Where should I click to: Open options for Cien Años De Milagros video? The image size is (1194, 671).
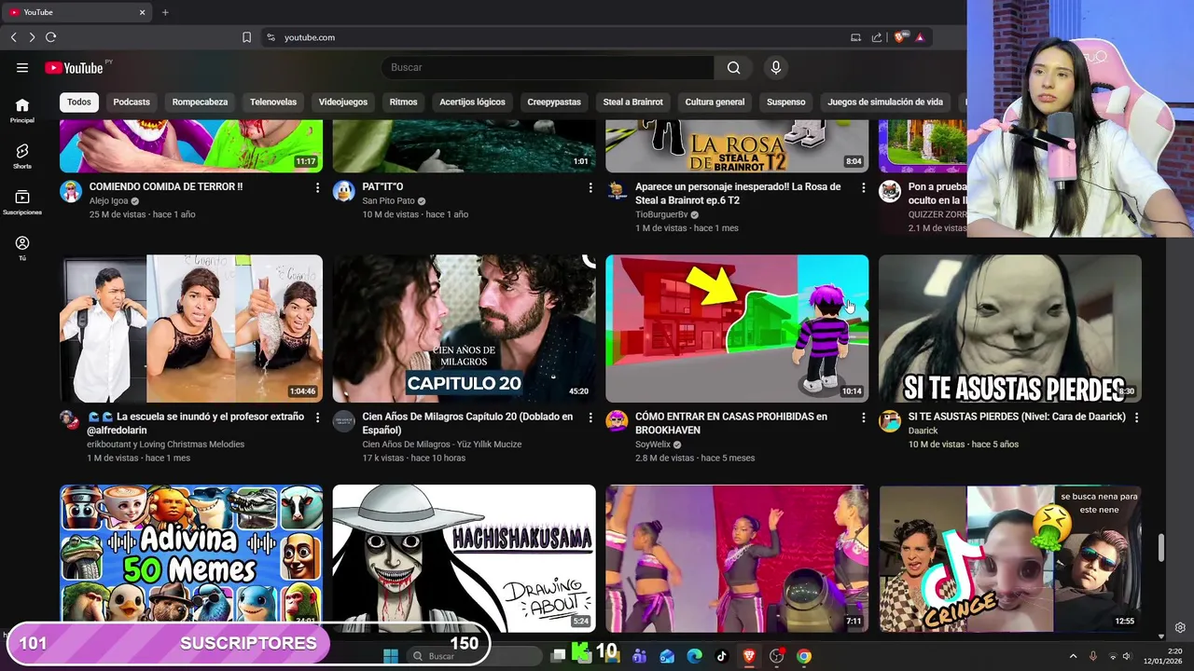590,418
